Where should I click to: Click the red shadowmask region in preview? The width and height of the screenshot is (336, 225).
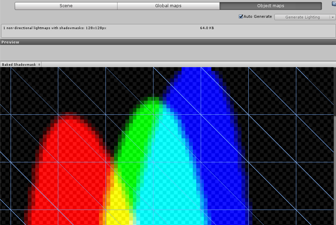point(69,164)
